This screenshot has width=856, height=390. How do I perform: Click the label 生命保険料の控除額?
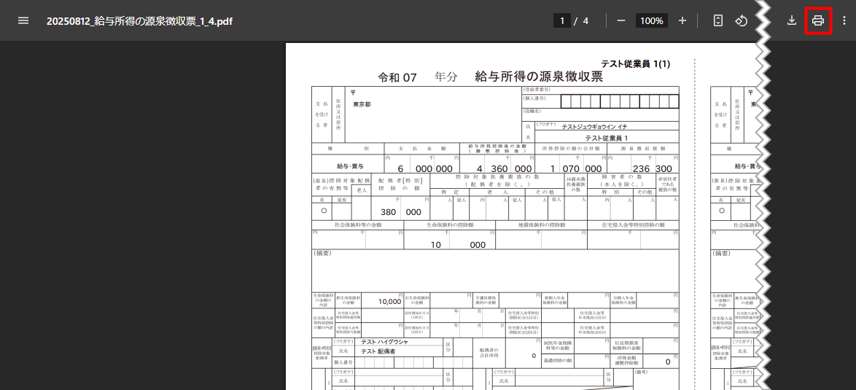[x=449, y=225]
